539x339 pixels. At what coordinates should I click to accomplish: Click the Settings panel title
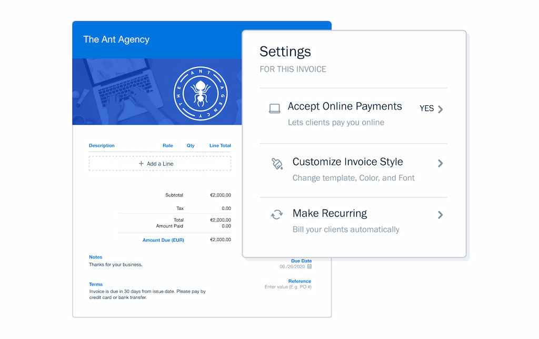pos(285,52)
